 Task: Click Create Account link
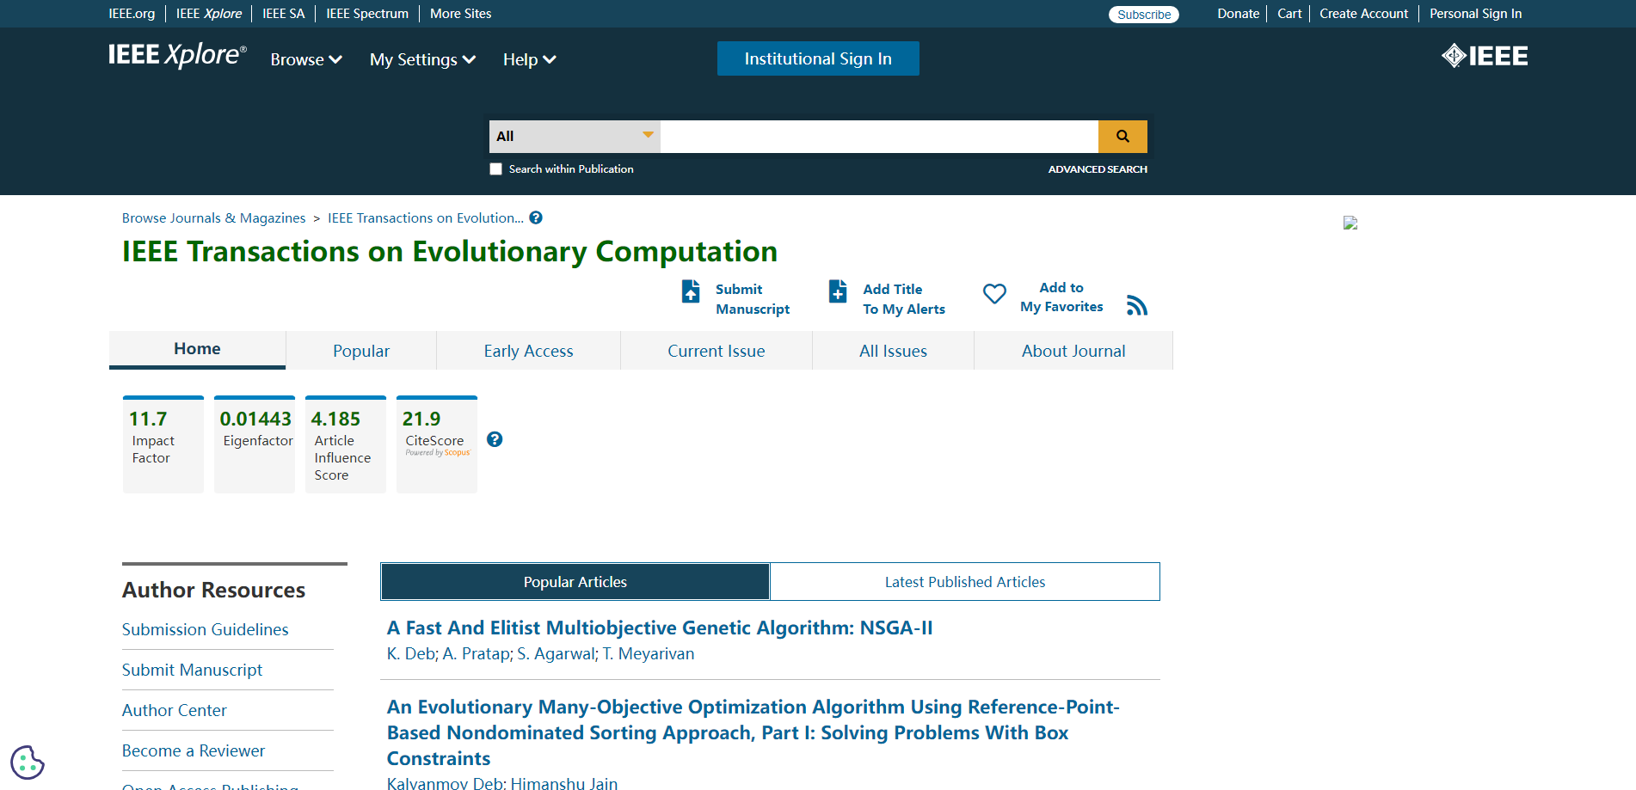click(x=1363, y=14)
